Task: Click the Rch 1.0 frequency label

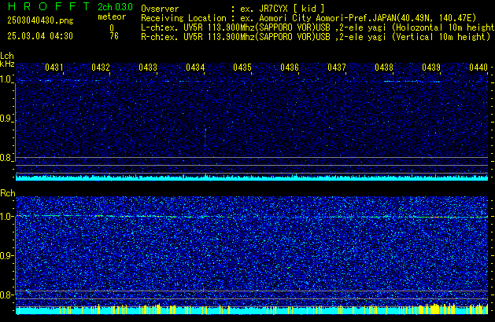Action: (x=6, y=217)
